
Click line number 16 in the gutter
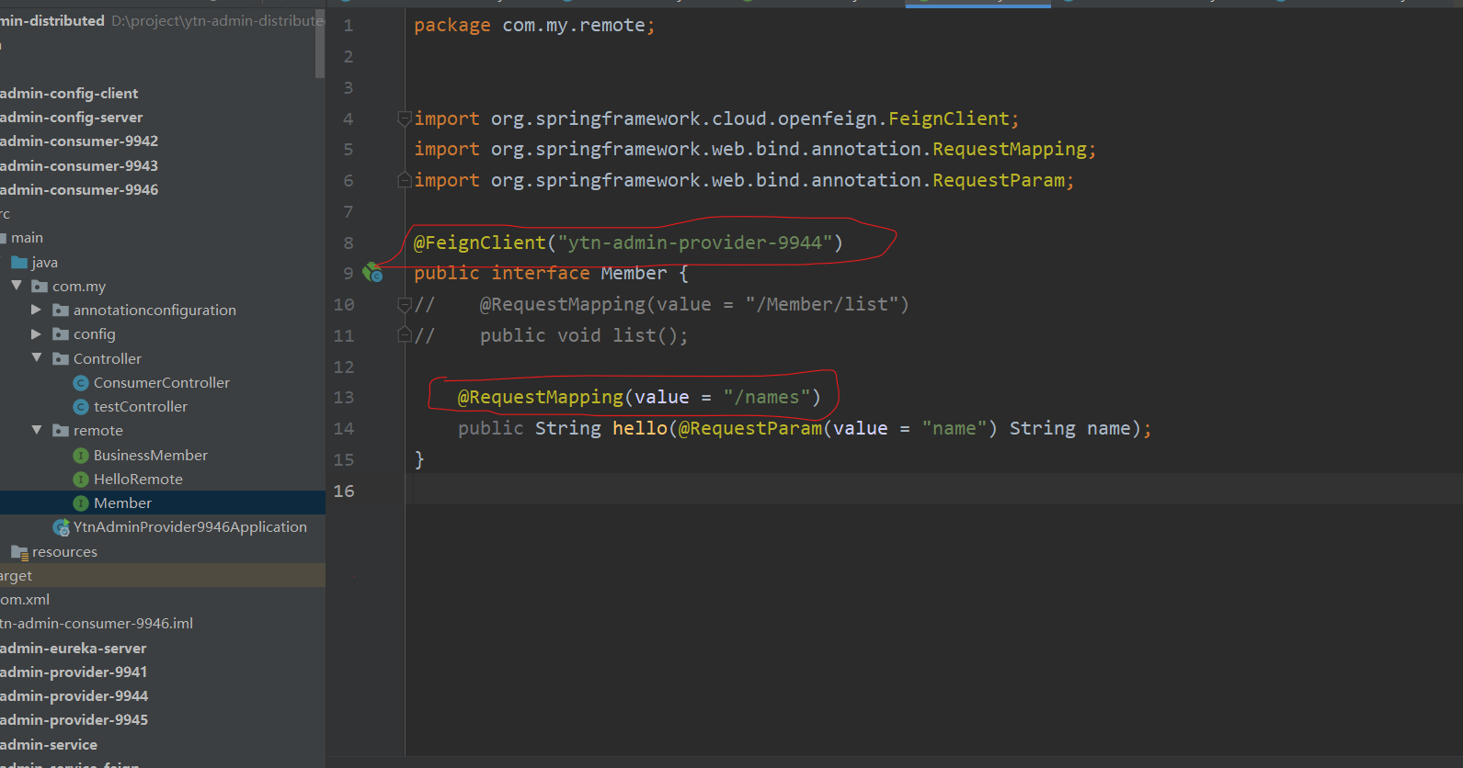[x=344, y=491]
